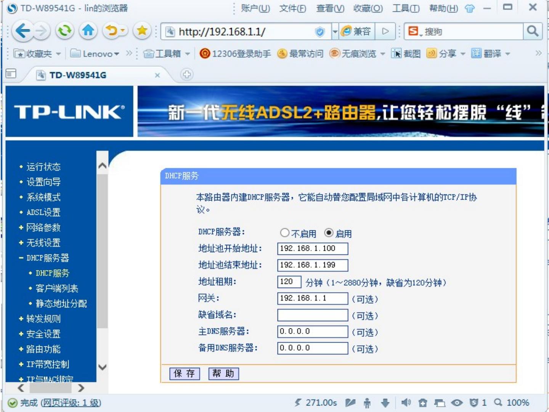Click the 100% zoom level control

tap(512, 402)
